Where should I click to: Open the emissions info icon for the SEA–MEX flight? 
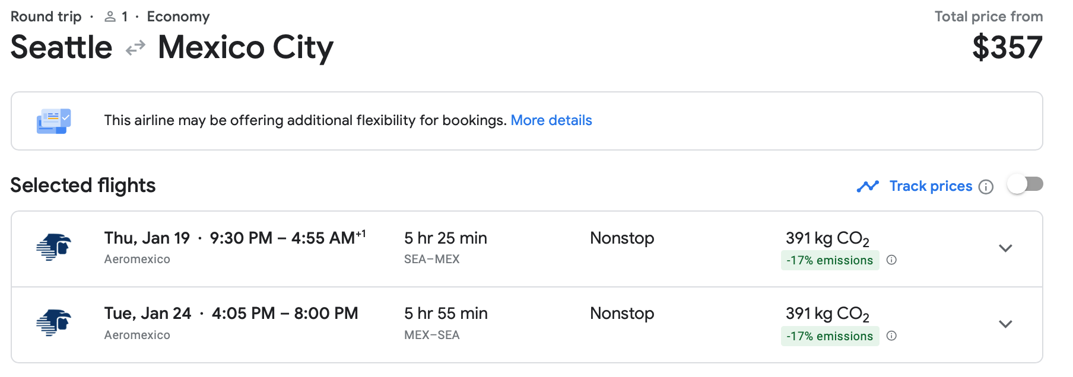coord(891,260)
